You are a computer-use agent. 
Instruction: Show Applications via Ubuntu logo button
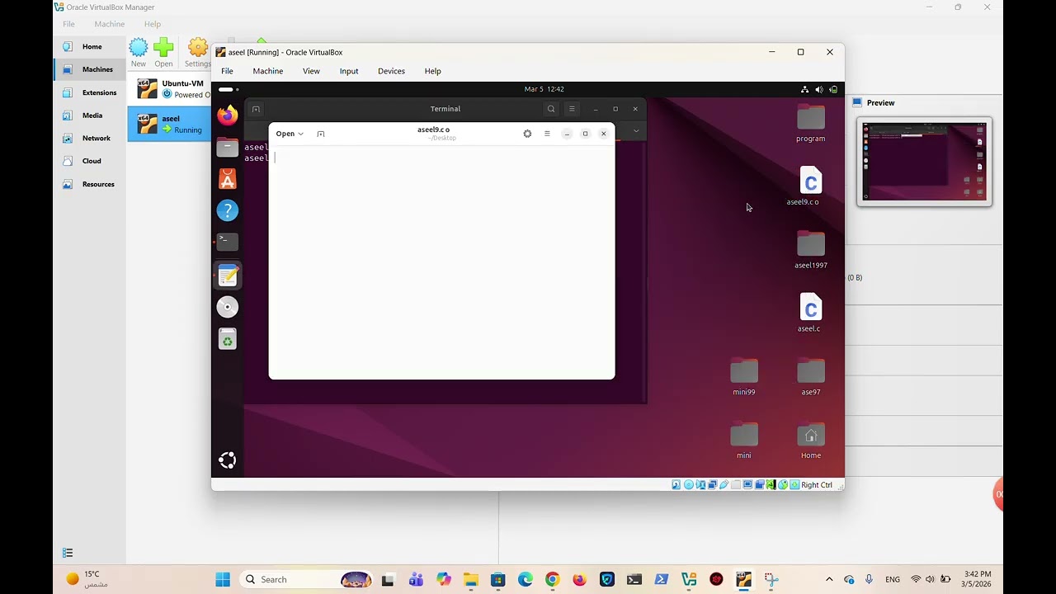[228, 460]
